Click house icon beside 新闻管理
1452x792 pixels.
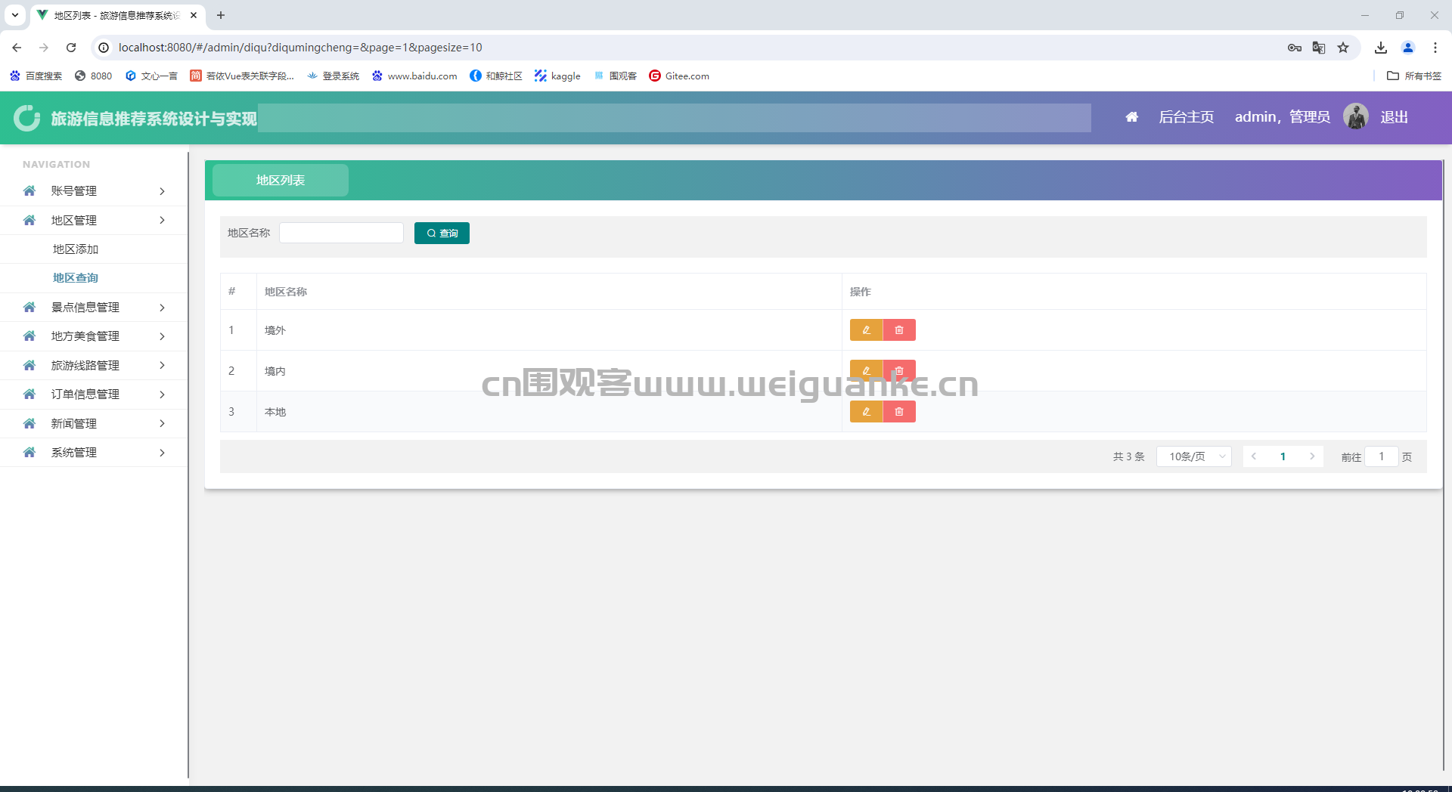29,424
